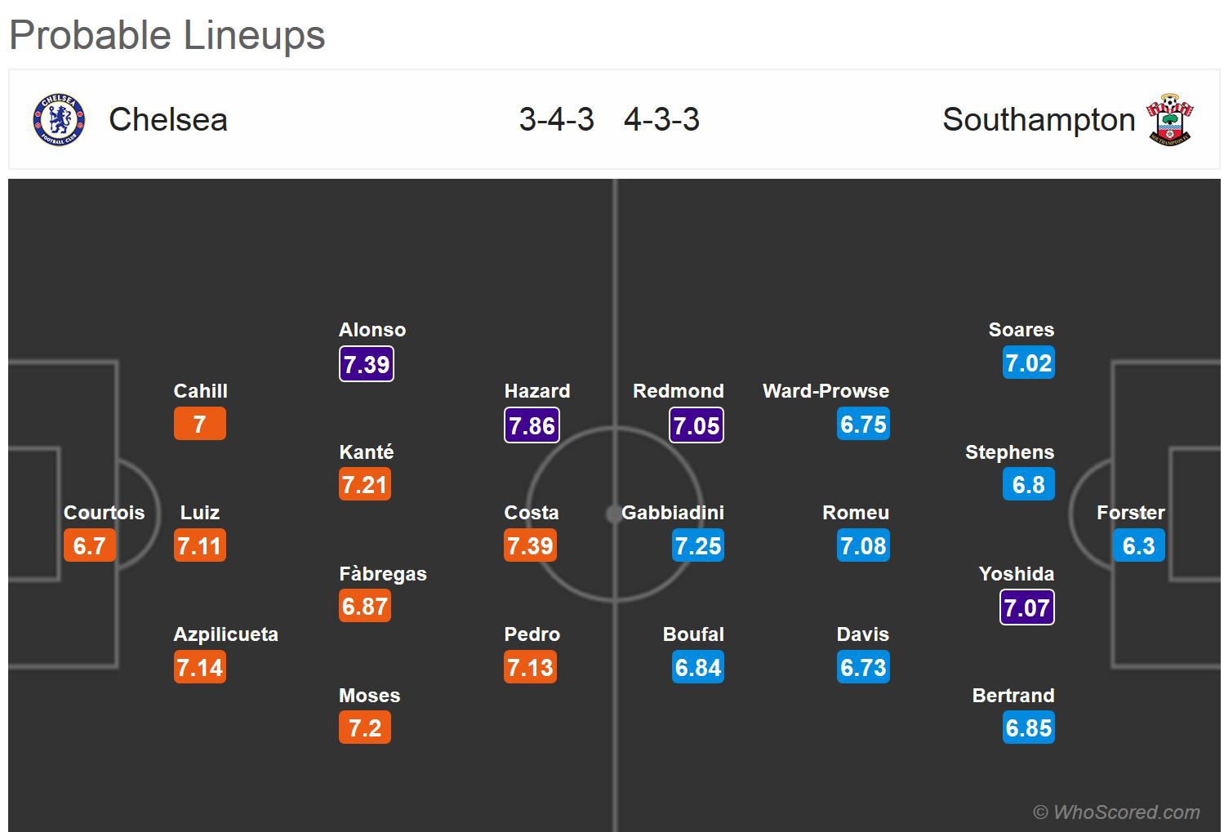The image size is (1224, 832).
Task: Click the Chelsea club crest icon
Action: point(59,120)
